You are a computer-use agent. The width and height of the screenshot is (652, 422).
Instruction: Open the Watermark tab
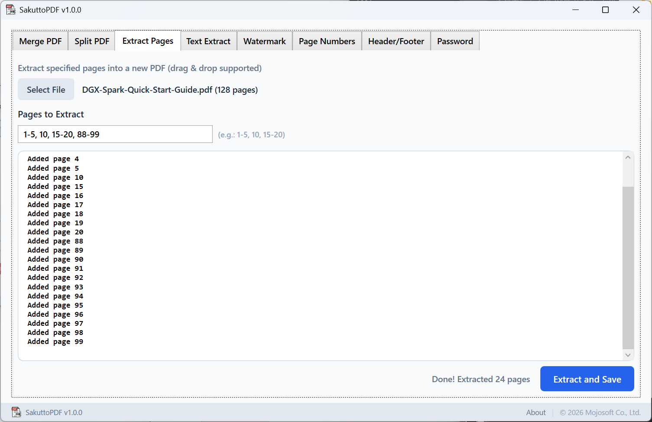[264, 41]
